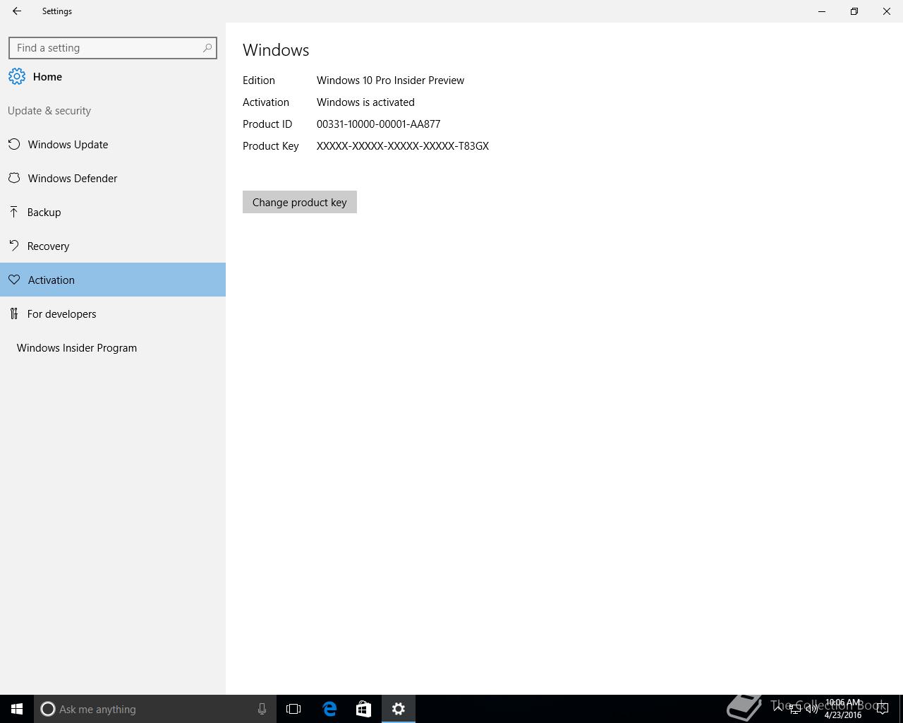Click the Product Key value ending T83GX
Viewport: 903px width, 723px height.
(403, 145)
